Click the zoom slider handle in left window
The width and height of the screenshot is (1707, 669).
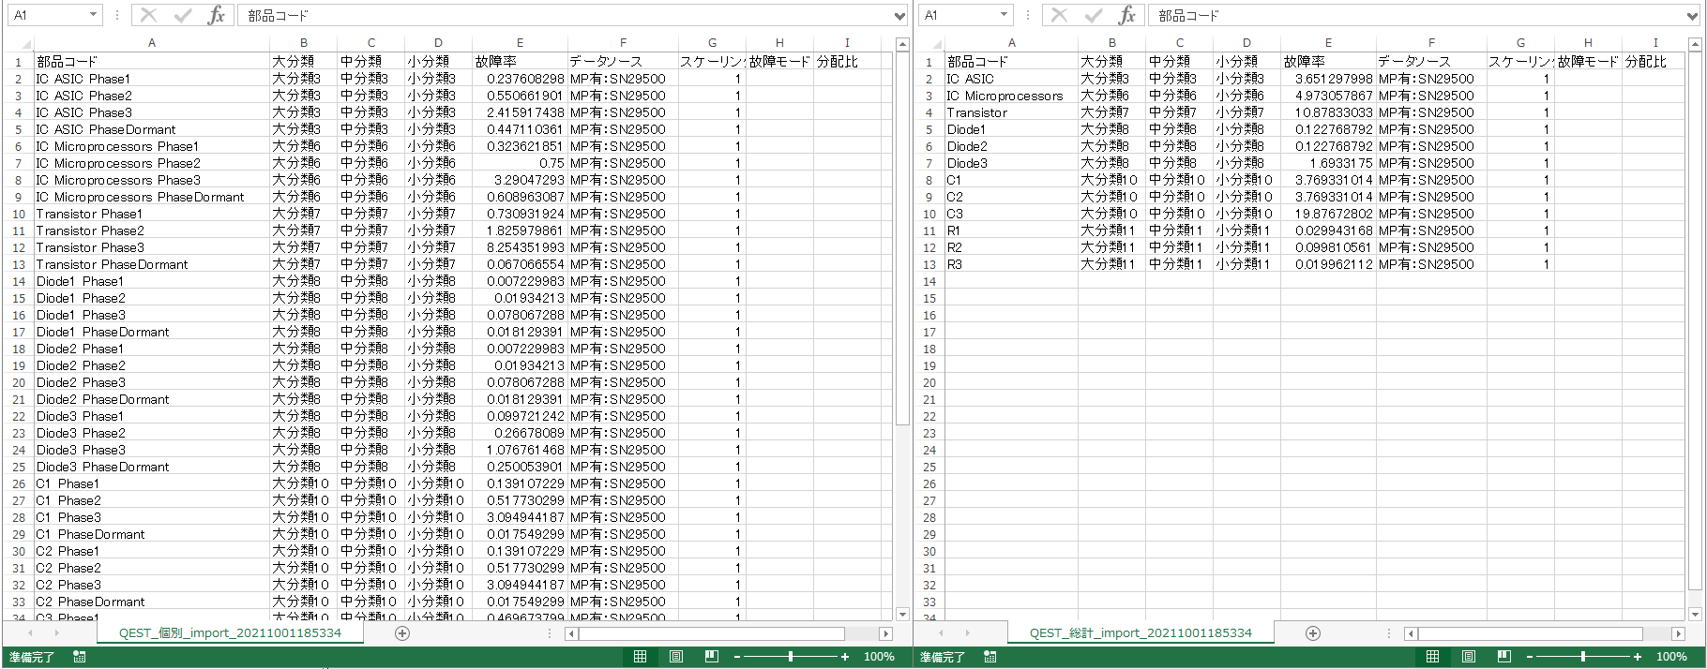(791, 657)
